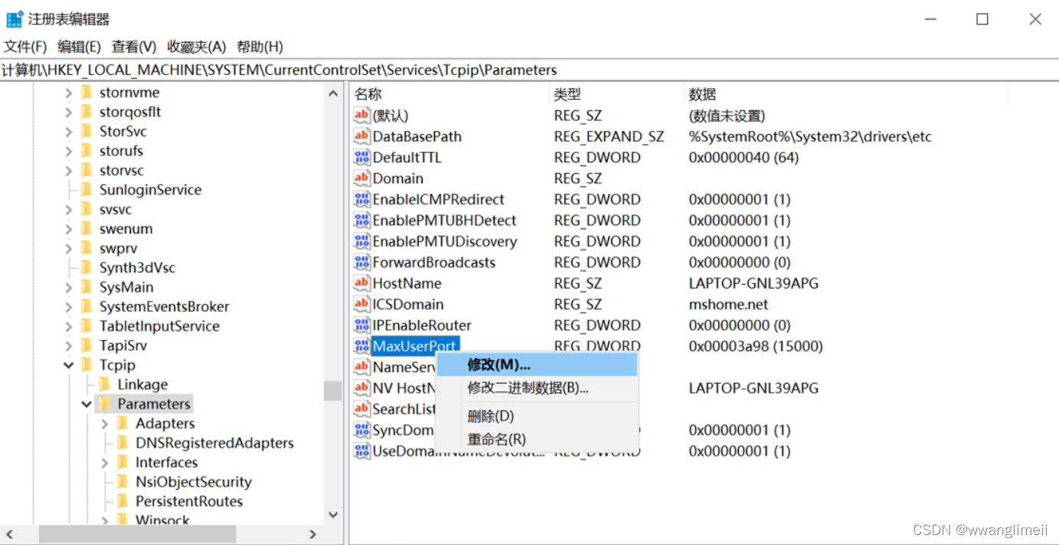
Task: Expand the svsvc tree node
Action: click(68, 210)
